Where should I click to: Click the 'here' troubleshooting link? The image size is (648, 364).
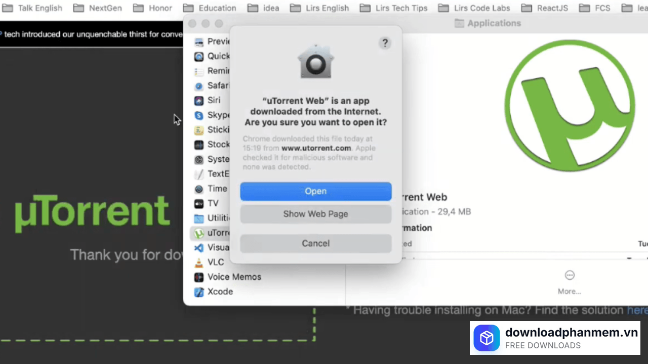click(x=637, y=310)
